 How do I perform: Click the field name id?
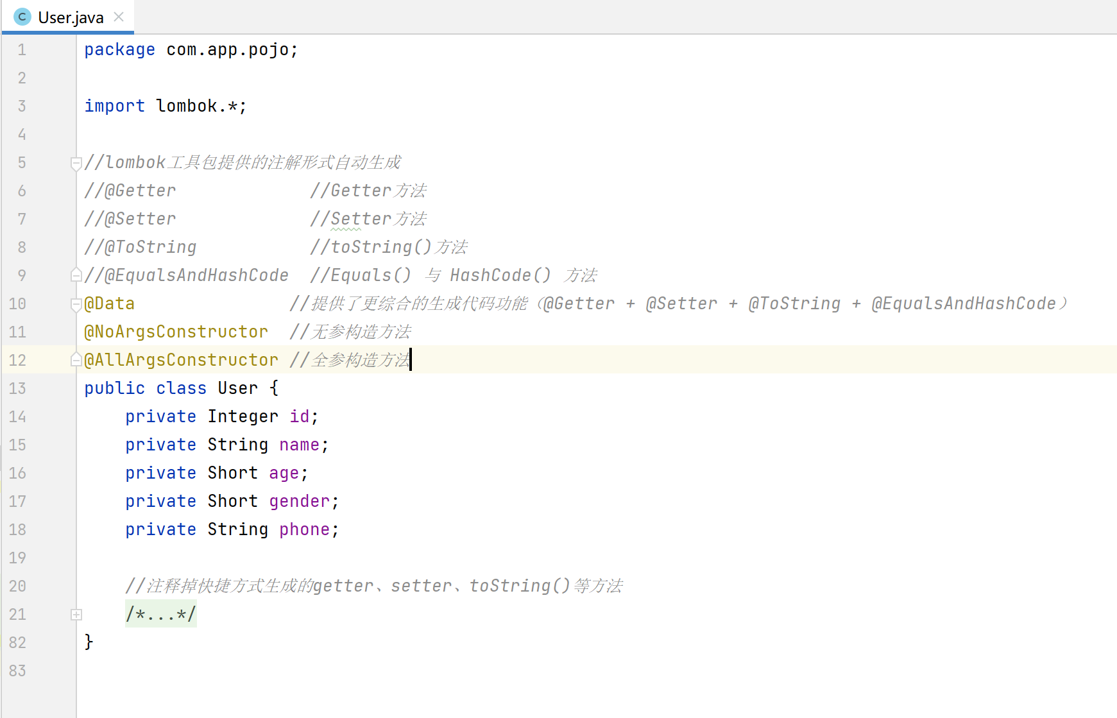[x=300, y=416]
